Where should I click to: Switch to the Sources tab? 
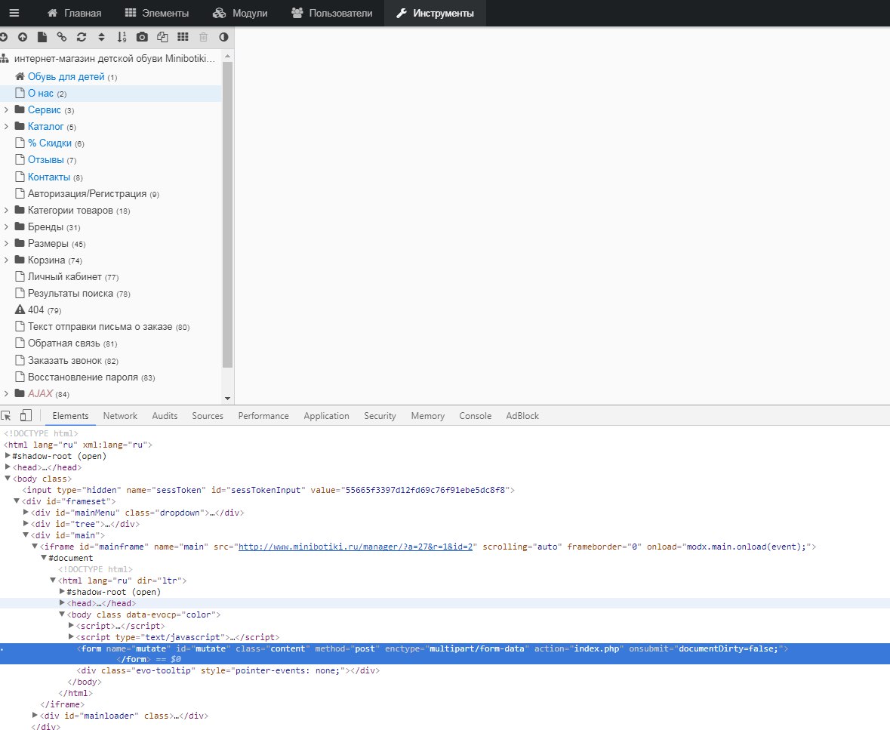point(208,415)
